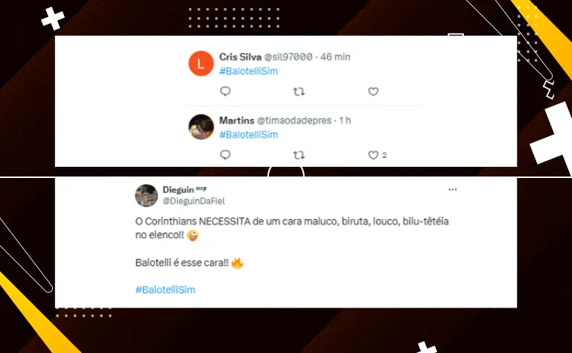Open the three-dot menu on Dieguin's tweet
The width and height of the screenshot is (572, 353).
tap(453, 189)
